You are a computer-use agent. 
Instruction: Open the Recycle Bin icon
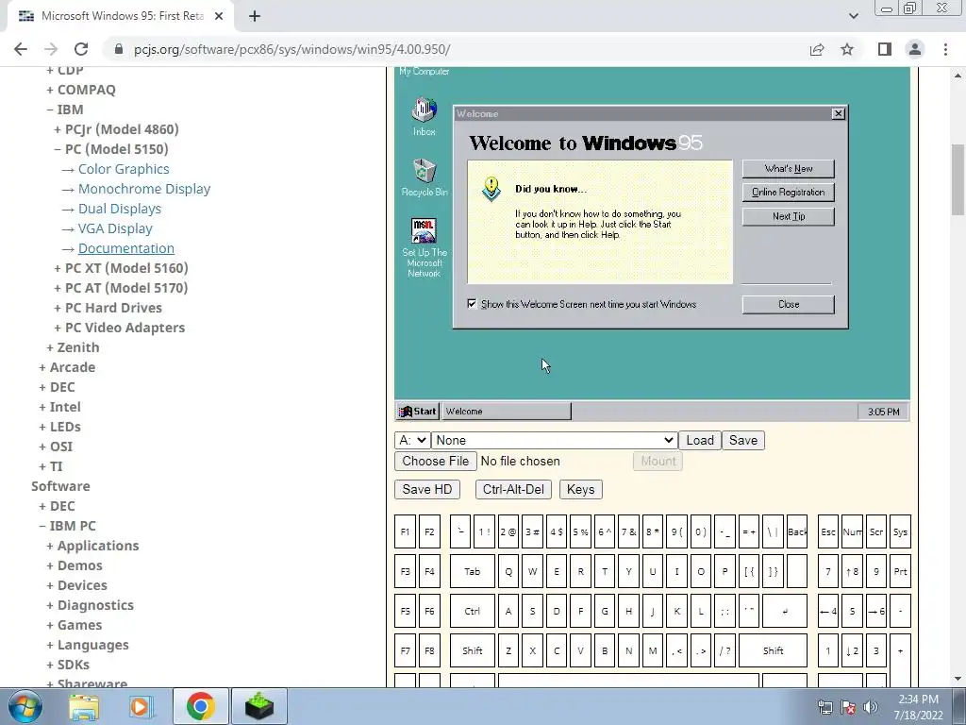coord(424,177)
